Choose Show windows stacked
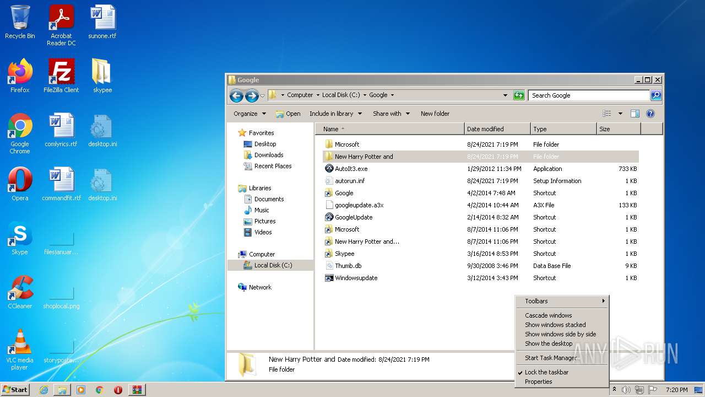 click(x=562, y=325)
